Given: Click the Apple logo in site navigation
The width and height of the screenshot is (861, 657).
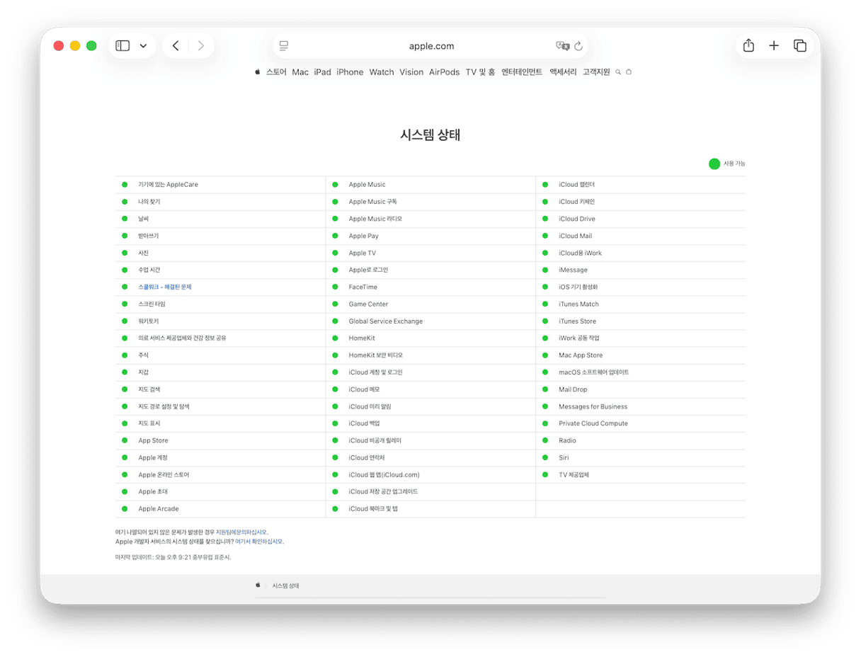Looking at the screenshot, I should tap(258, 72).
